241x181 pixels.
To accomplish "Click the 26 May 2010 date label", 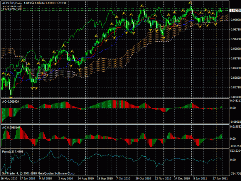I will pyautogui.click(x=9, y=179).
